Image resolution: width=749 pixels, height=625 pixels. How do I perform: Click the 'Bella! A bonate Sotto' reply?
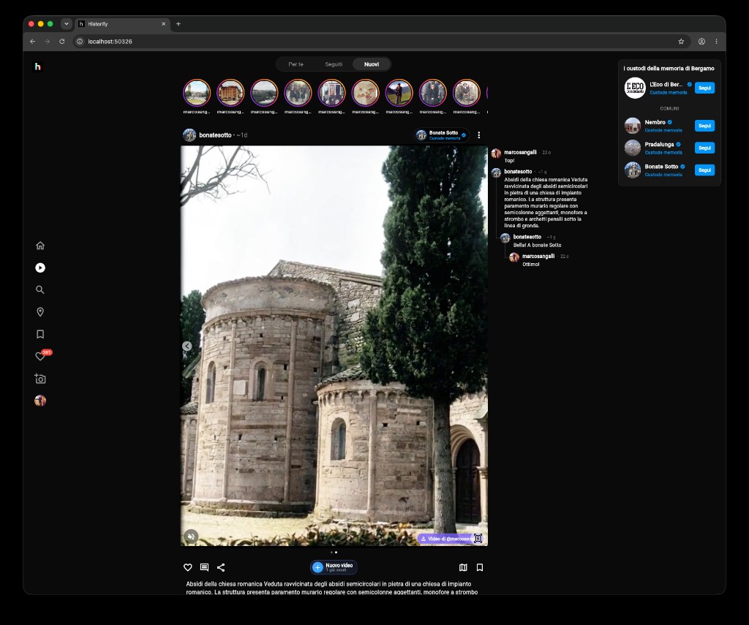pos(537,245)
